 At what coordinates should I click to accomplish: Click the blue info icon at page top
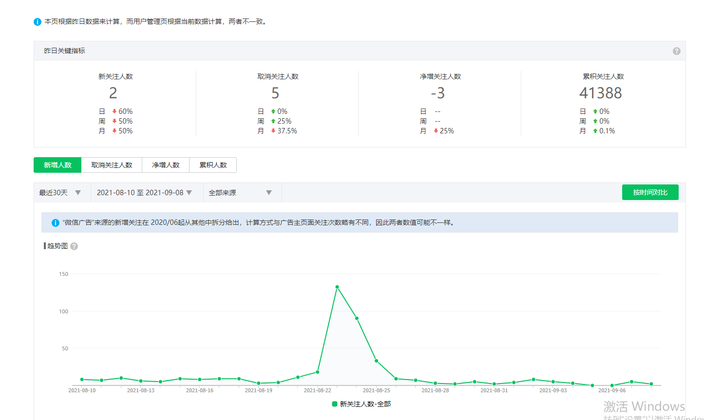tap(38, 22)
